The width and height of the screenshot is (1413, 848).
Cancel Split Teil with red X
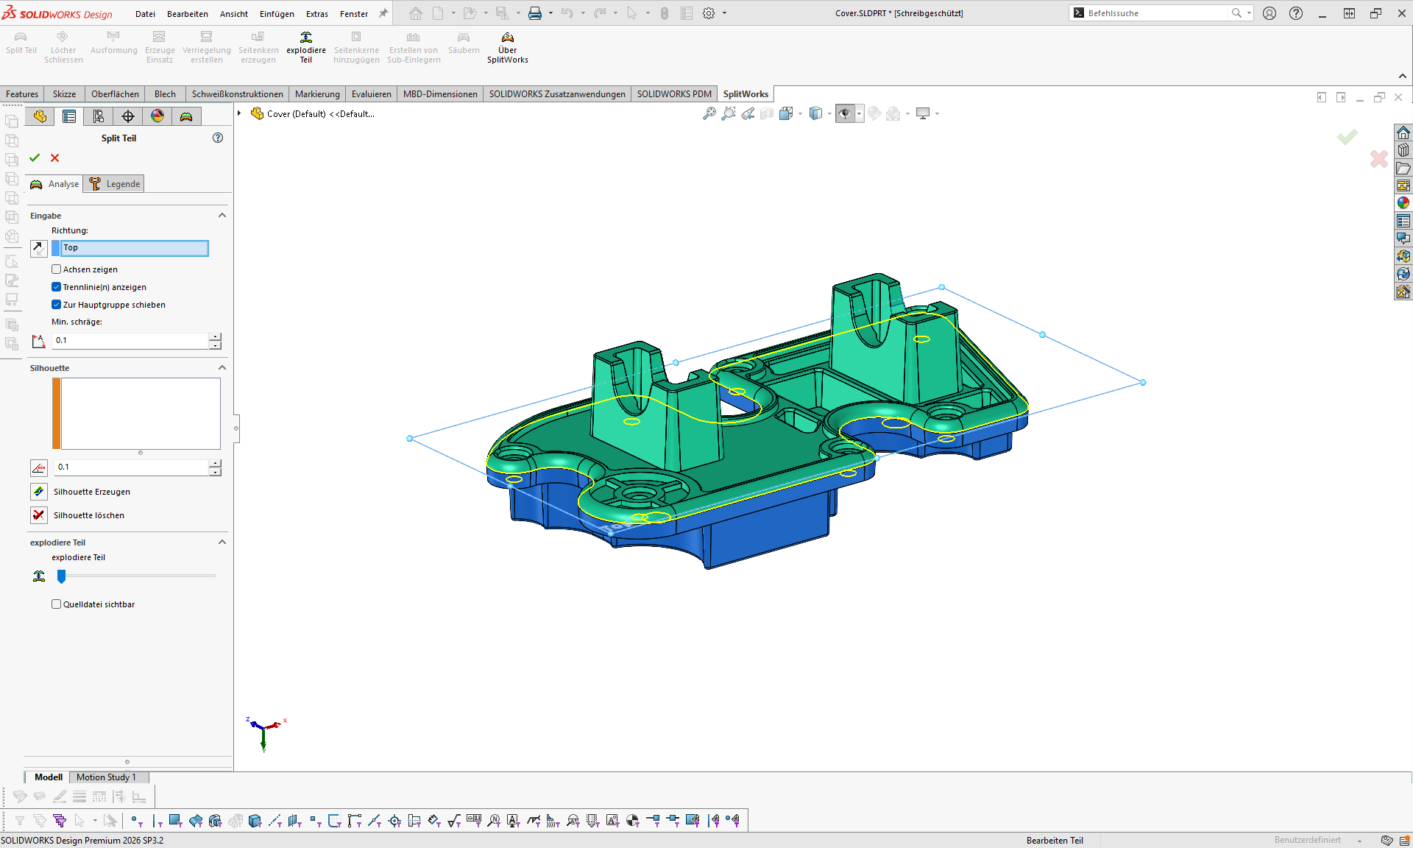point(55,158)
